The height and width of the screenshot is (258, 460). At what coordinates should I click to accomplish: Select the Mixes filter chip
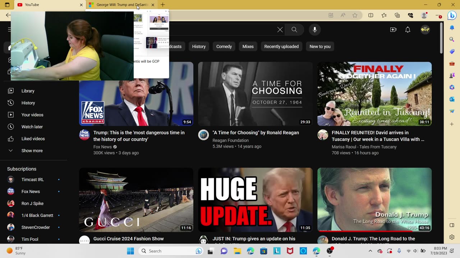tap(248, 47)
